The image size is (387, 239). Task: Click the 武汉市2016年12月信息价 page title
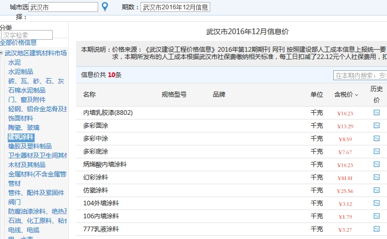coord(247,32)
